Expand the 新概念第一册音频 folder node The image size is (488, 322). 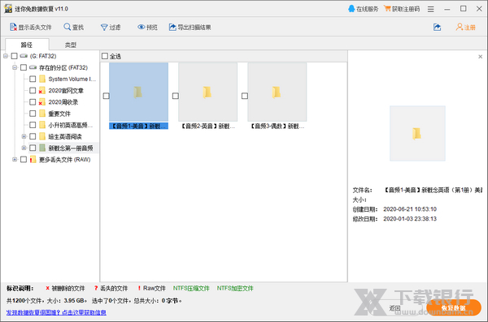point(24,148)
